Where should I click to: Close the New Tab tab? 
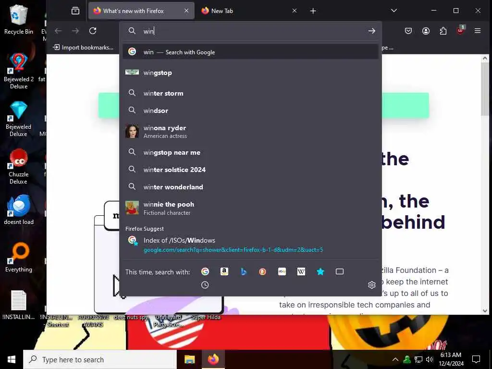tap(295, 11)
